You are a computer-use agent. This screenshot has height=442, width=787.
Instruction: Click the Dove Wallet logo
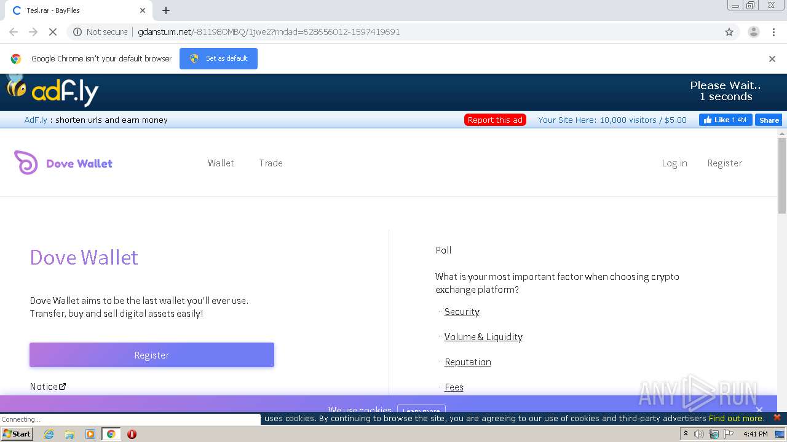[x=63, y=163]
